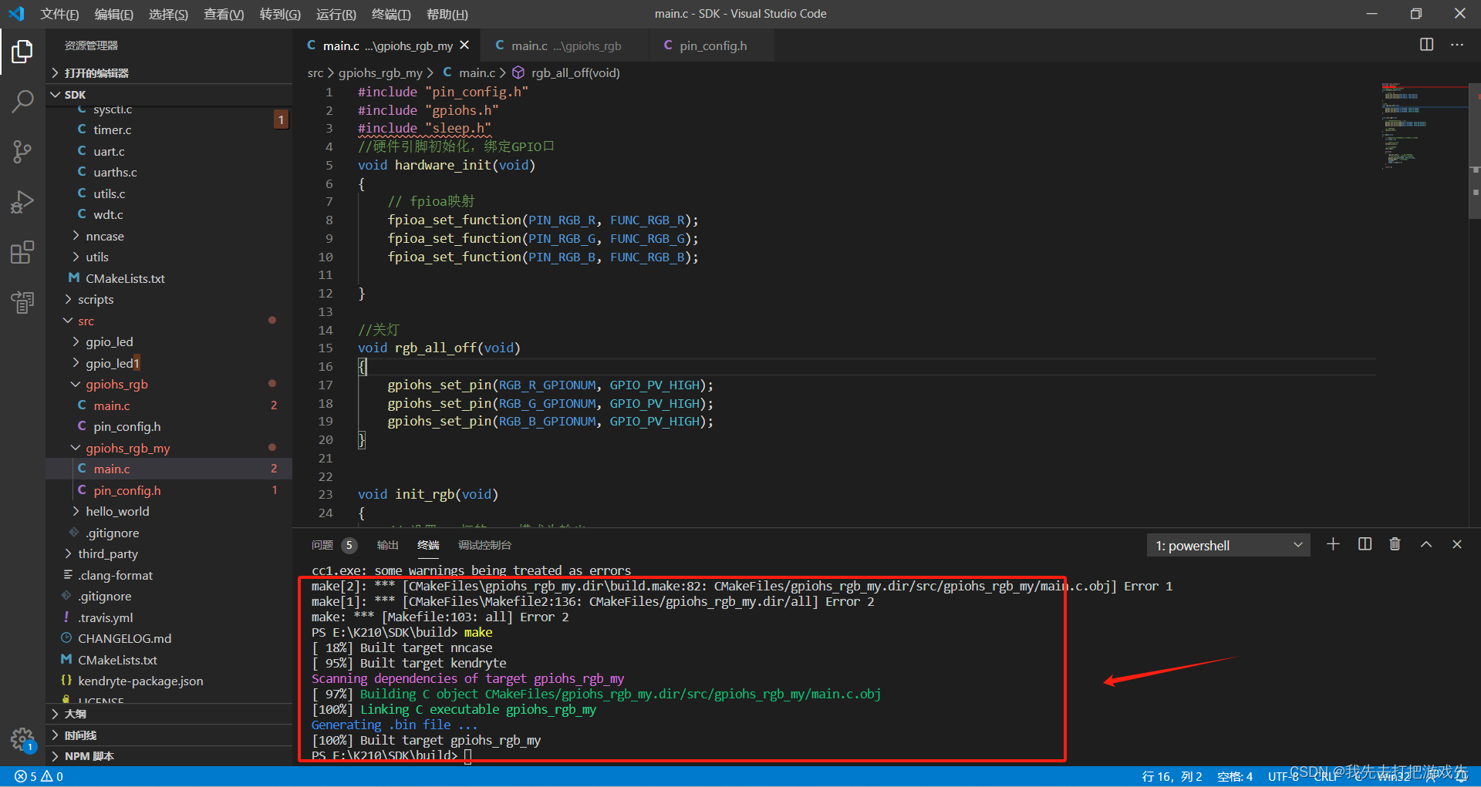
Task: Expand the 大纲 outline section
Action: click(x=169, y=714)
